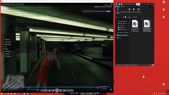This screenshot has height=95, width=169.
Task: Show hidden system tray icons
Action: pyautogui.click(x=152, y=94)
